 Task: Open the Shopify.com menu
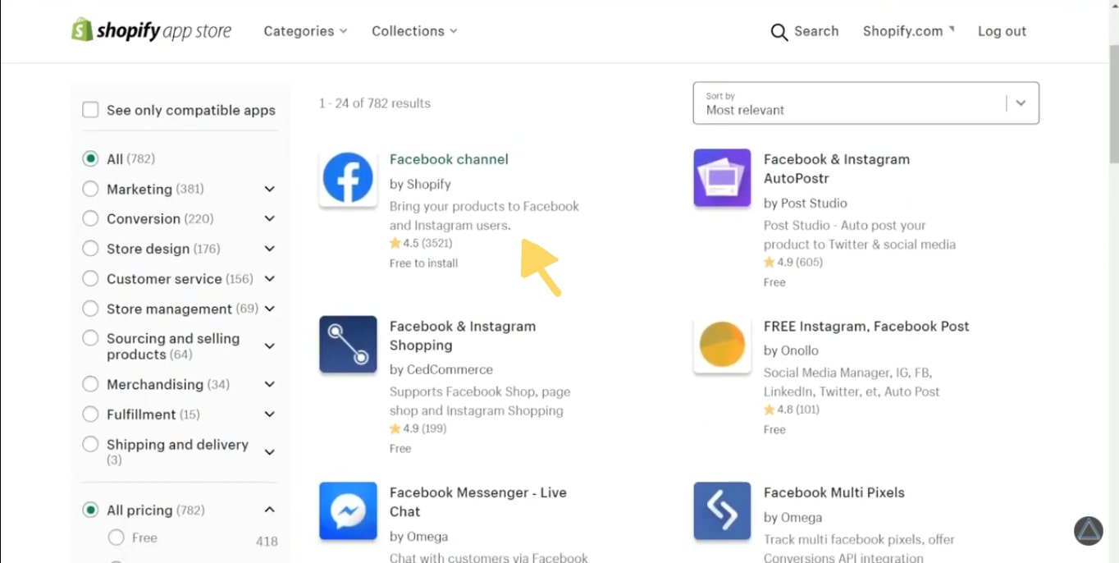[x=909, y=31]
